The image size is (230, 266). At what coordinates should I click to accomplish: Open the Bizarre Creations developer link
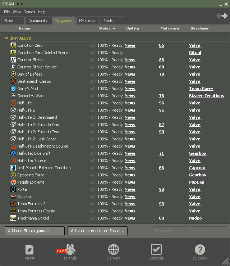207,96
